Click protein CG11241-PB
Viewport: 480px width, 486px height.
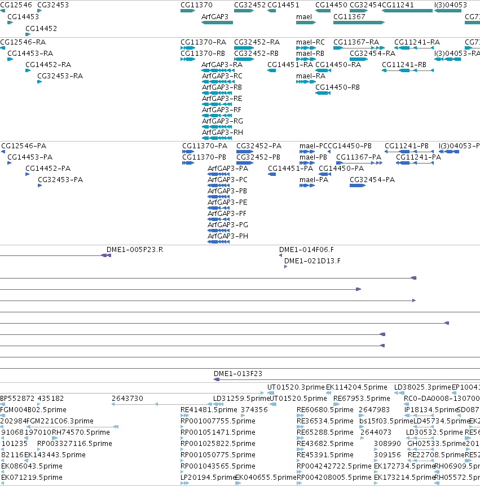[407, 146]
